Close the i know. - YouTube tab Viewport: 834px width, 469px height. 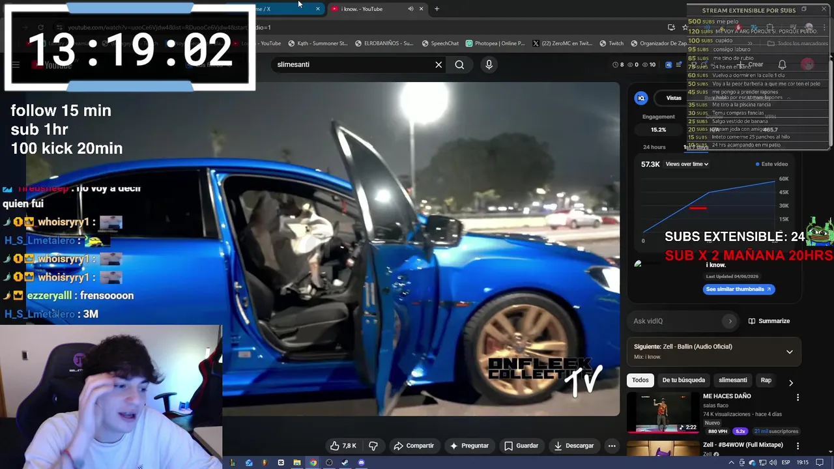coord(421,9)
